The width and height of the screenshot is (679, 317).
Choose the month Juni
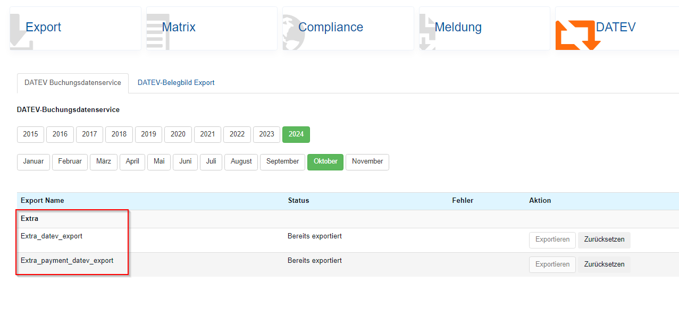pos(186,162)
